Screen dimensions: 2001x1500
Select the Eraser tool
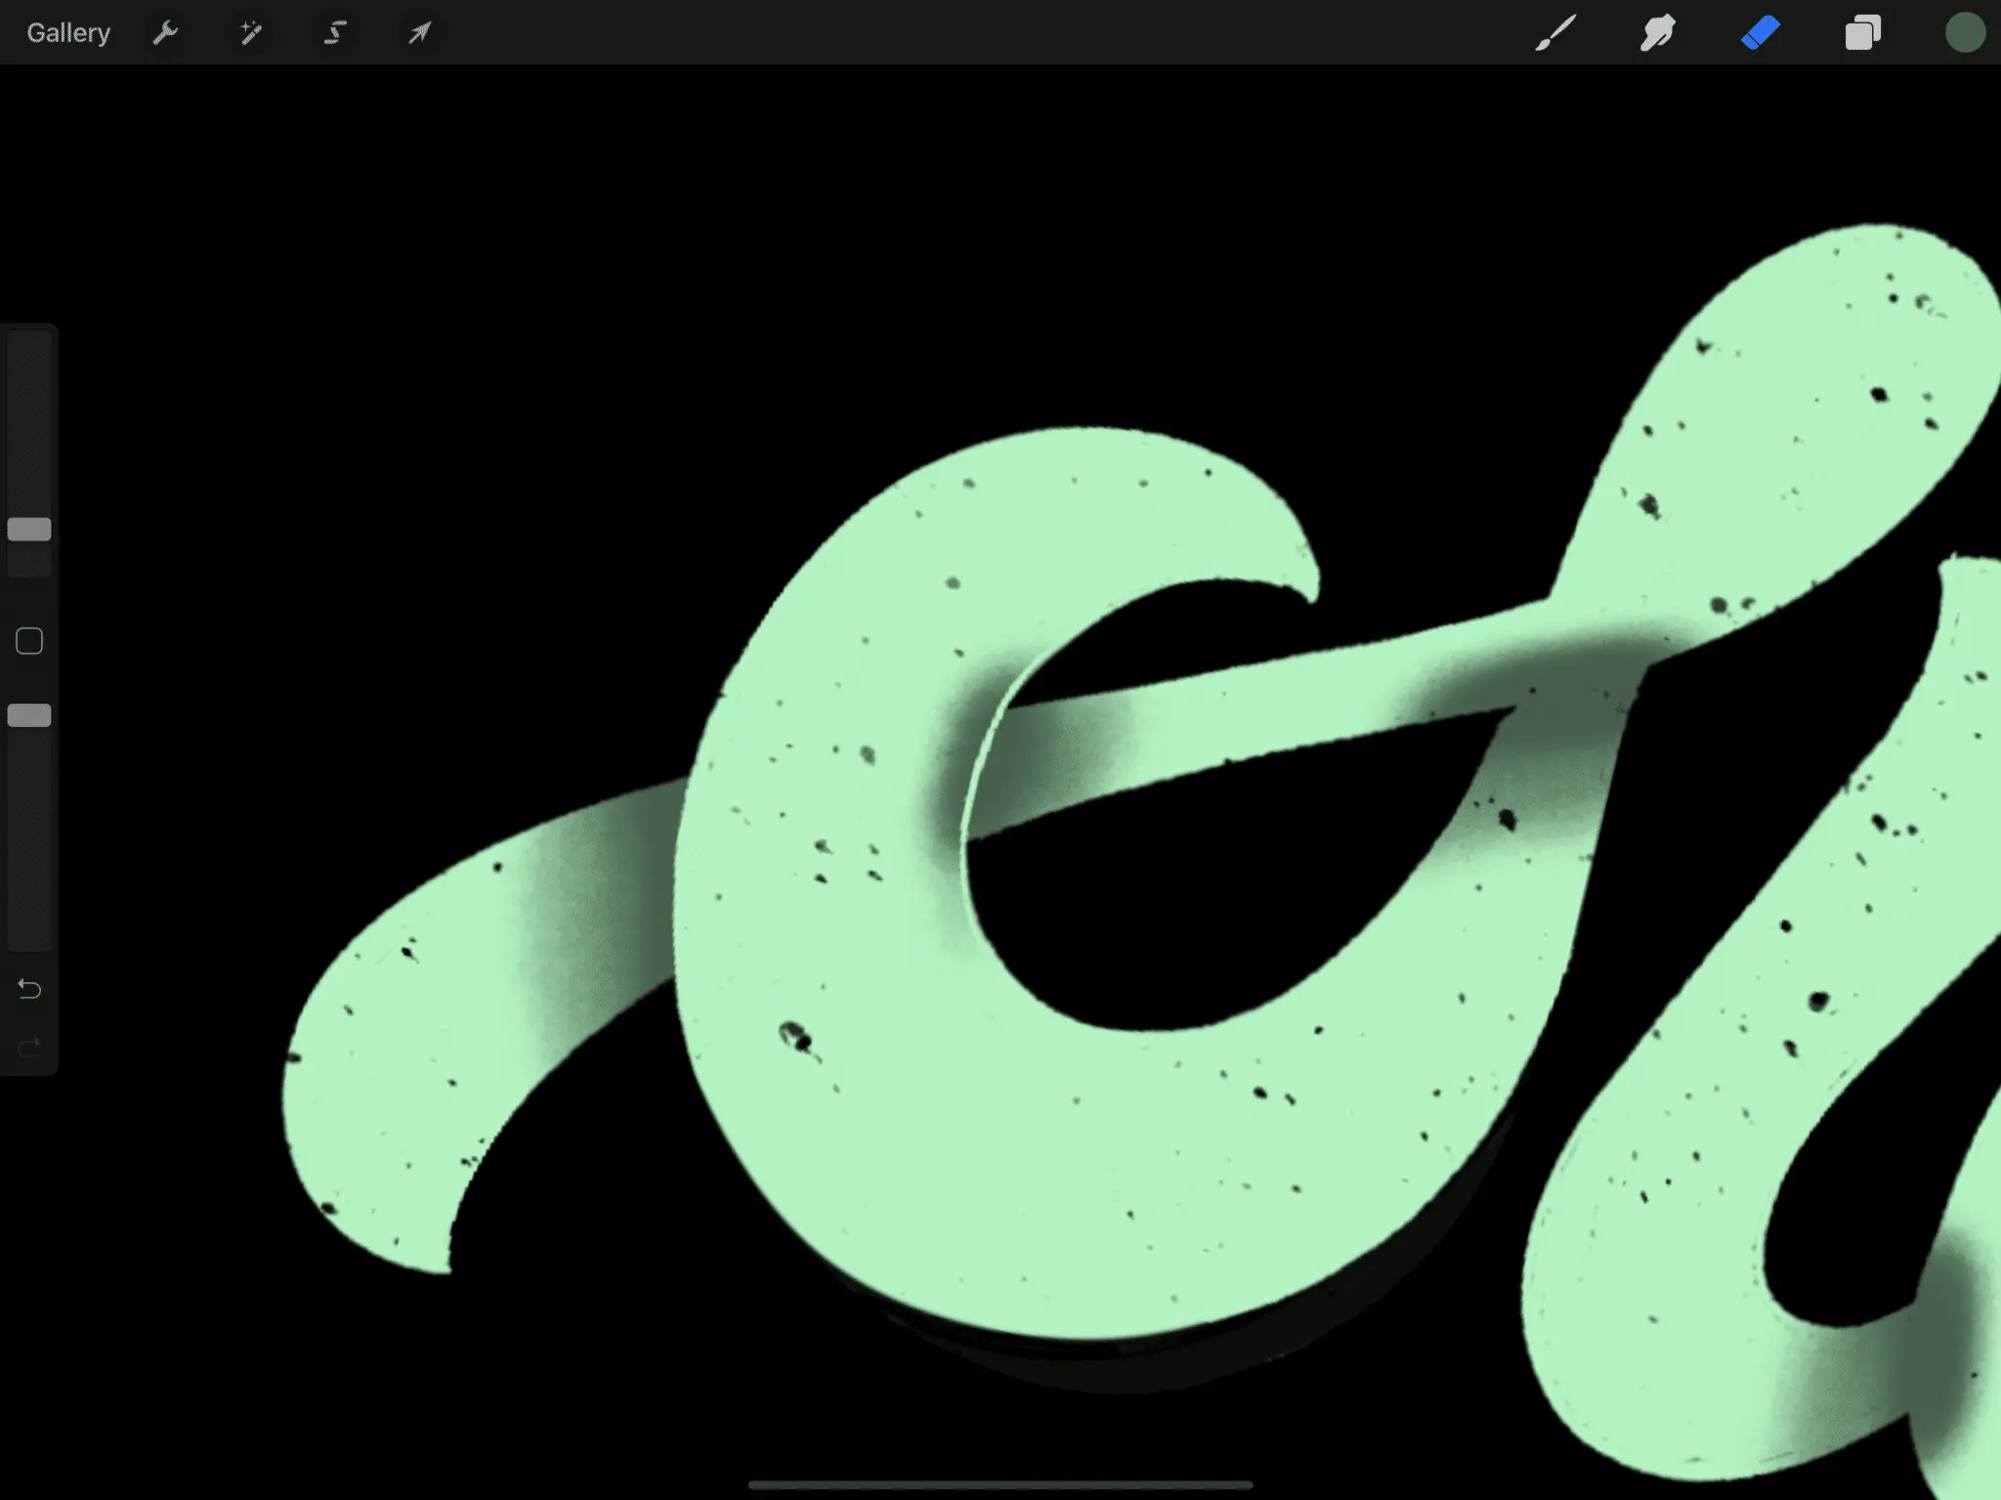[x=1761, y=33]
